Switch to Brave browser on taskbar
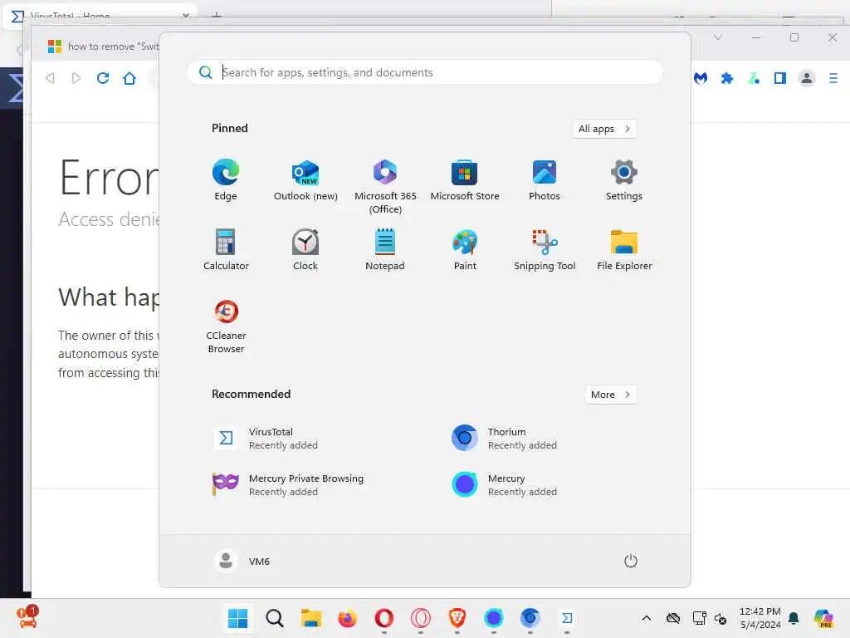 click(457, 618)
